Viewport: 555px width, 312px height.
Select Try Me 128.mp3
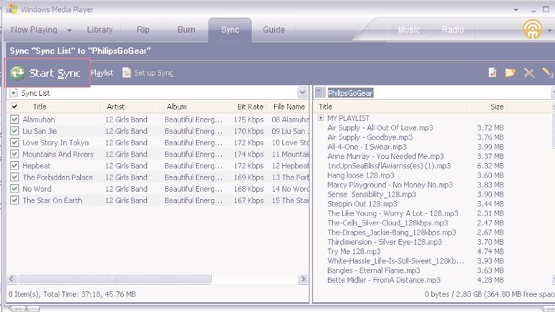[x=354, y=251]
